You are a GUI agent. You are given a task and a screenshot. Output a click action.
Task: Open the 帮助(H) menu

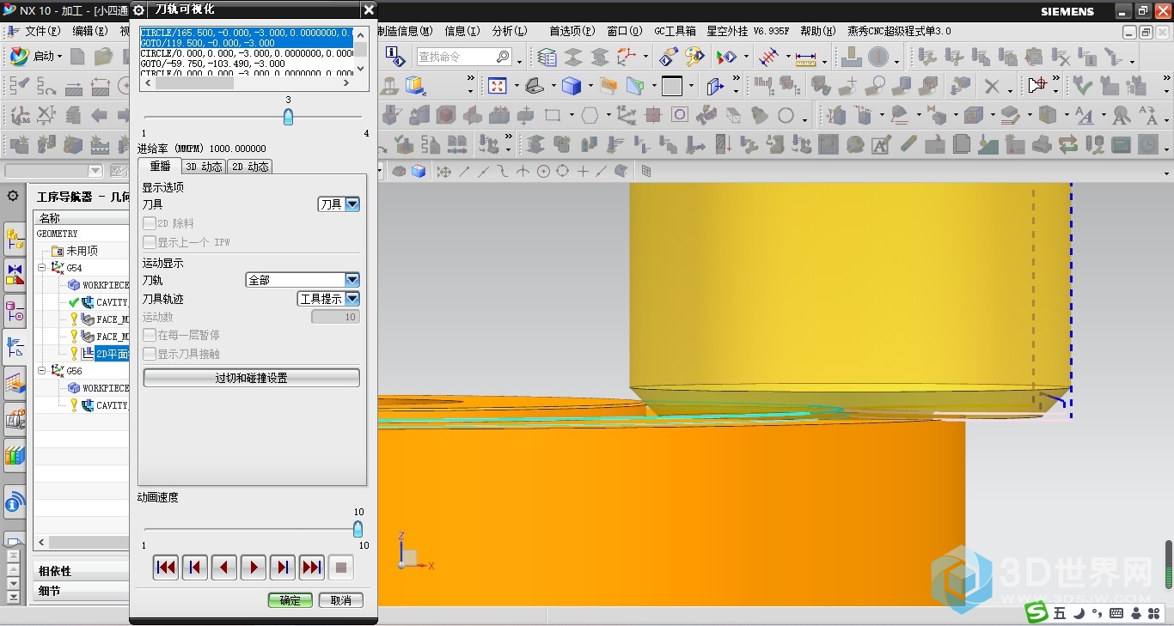pos(817,31)
